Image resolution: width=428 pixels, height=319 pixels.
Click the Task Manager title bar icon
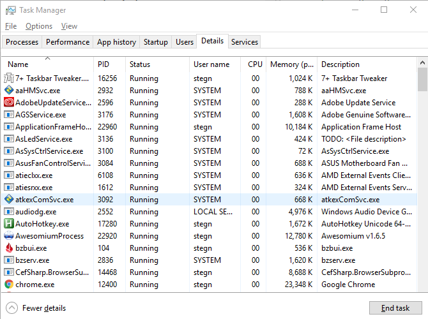point(10,10)
